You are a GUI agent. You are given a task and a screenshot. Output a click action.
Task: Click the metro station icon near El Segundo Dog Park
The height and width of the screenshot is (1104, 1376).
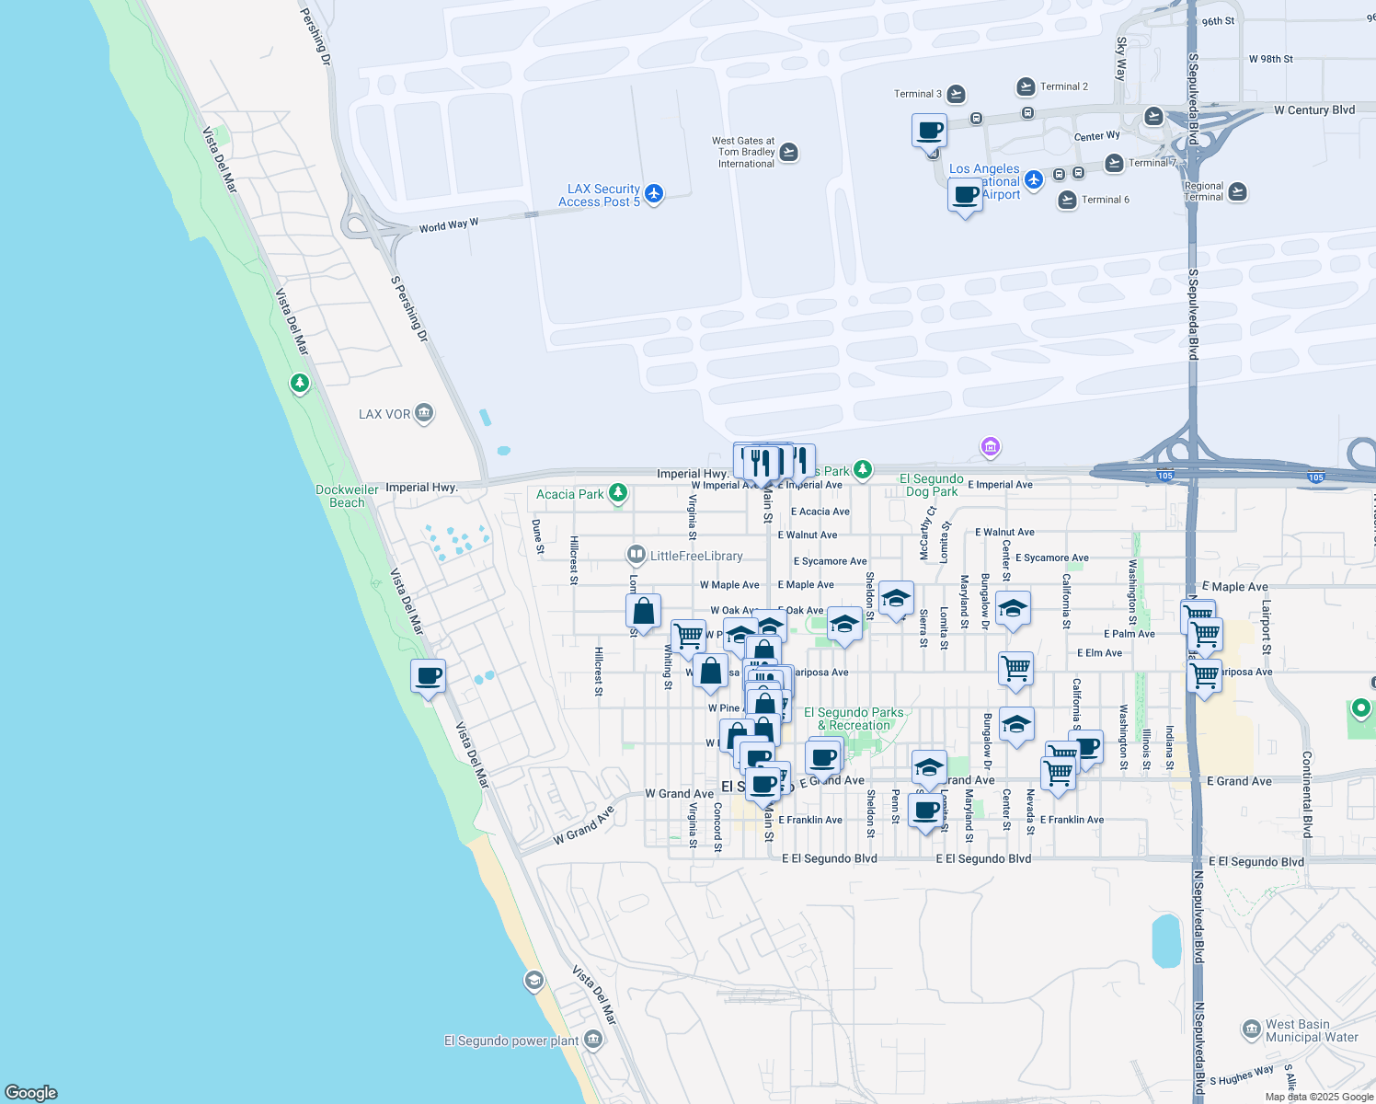tap(991, 448)
